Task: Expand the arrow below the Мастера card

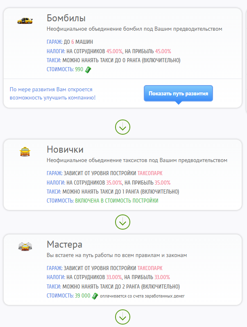Action: (122, 316)
